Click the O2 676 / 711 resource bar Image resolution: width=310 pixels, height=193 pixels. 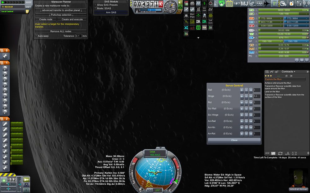point(284,38)
